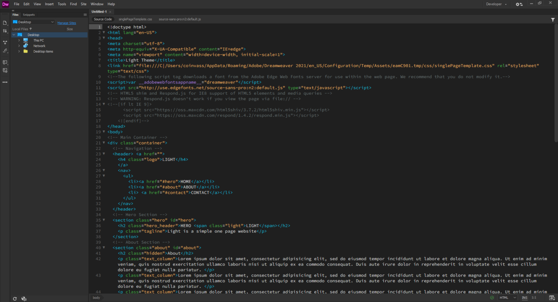Open the Desktop site dropdown
The image size is (558, 302).
(33, 22)
